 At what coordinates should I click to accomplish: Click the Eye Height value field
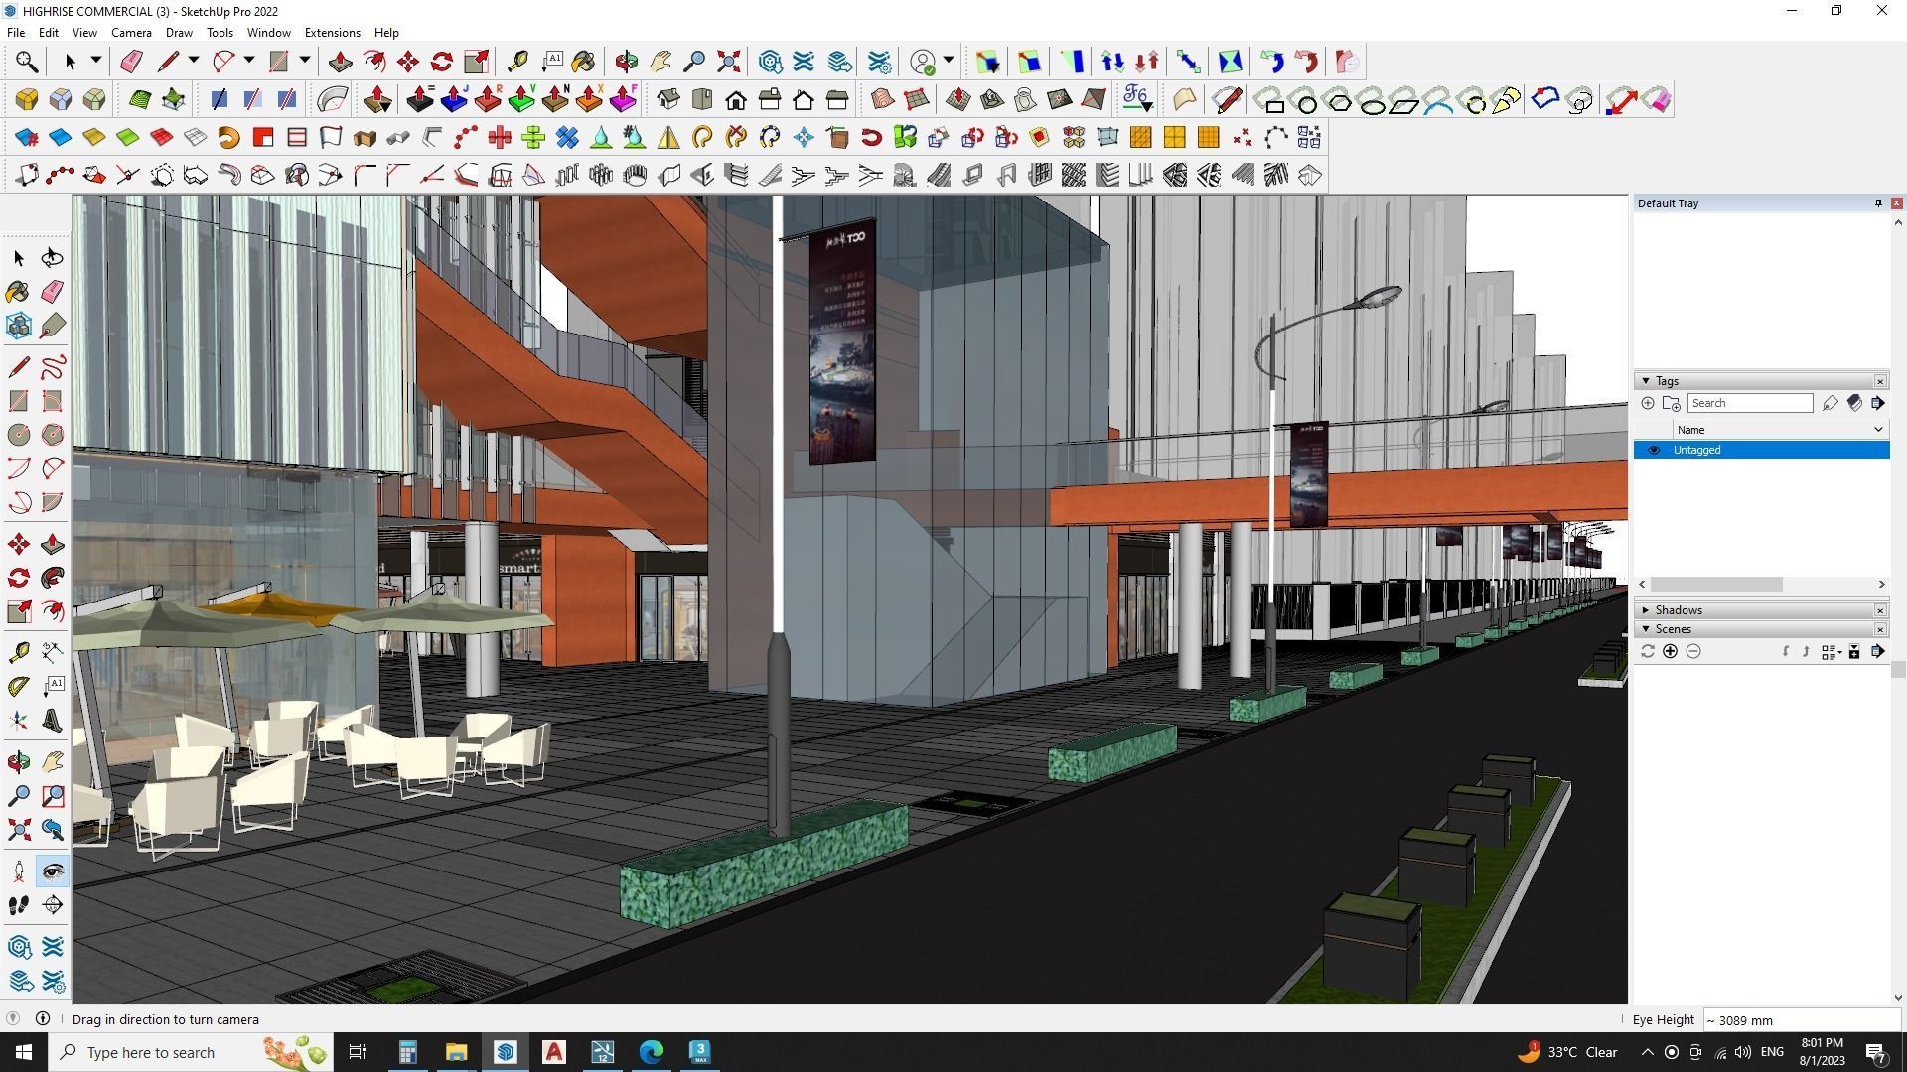coord(1802,1020)
